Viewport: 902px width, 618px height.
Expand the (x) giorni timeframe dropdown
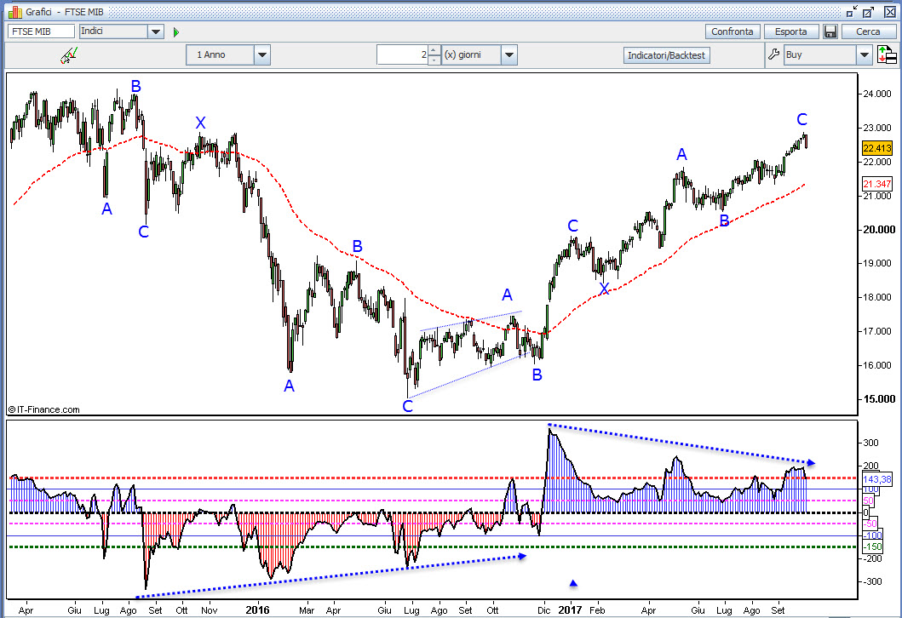(x=509, y=55)
